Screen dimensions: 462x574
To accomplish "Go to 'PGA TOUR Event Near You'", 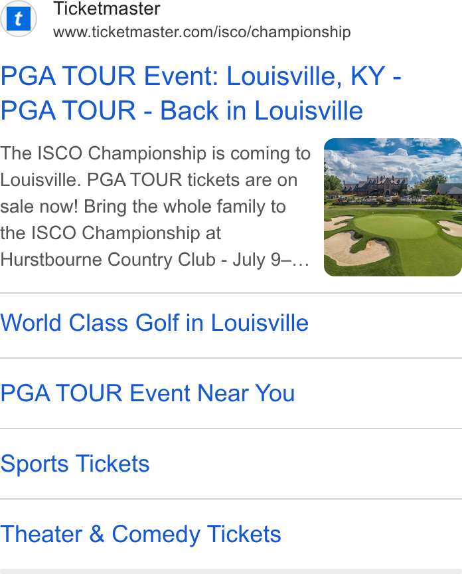I will (147, 393).
